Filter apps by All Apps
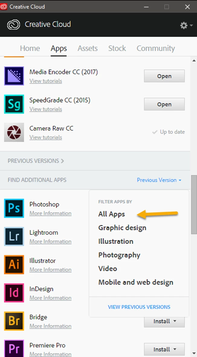 111,214
